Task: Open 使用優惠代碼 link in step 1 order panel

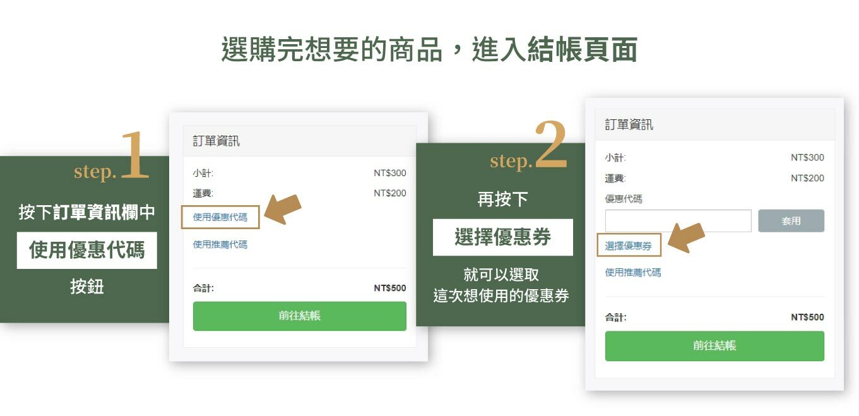Action: coord(220,217)
